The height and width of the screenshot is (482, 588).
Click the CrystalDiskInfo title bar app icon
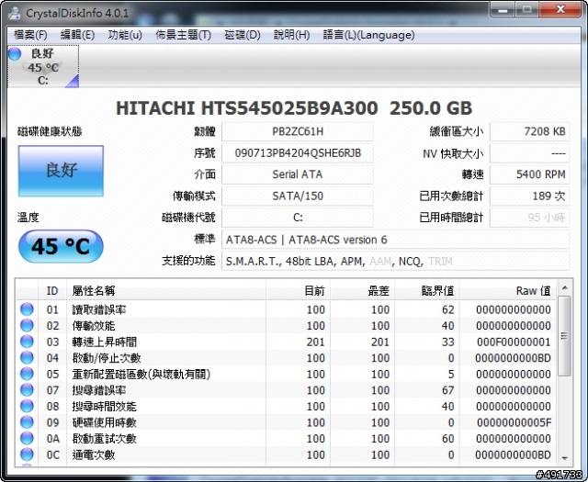[x=15, y=13]
